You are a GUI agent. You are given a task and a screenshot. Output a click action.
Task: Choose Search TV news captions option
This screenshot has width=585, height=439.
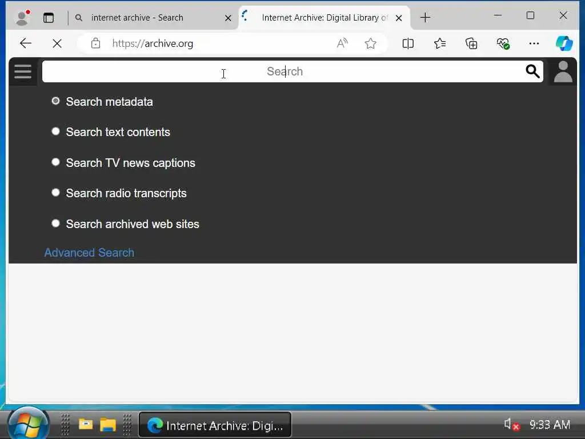coord(55,162)
